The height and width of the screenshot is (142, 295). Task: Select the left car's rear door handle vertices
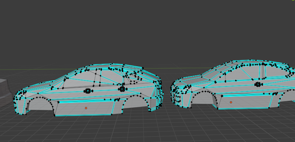click(123, 89)
